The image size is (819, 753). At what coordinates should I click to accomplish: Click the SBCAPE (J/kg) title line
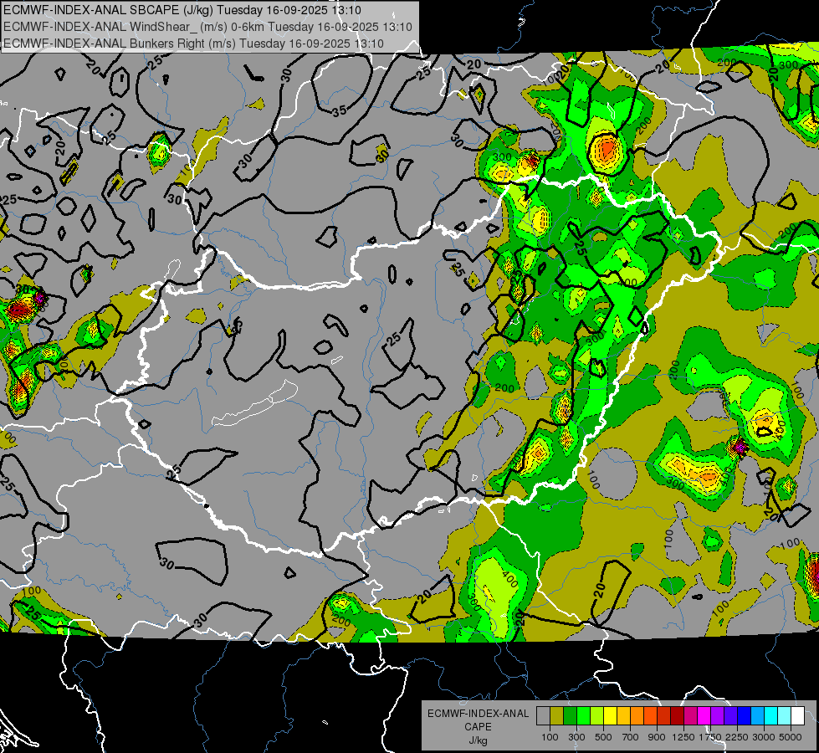[x=182, y=10]
